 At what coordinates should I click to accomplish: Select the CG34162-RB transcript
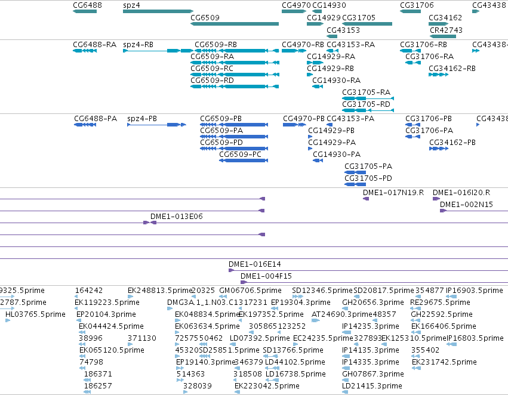(x=438, y=75)
